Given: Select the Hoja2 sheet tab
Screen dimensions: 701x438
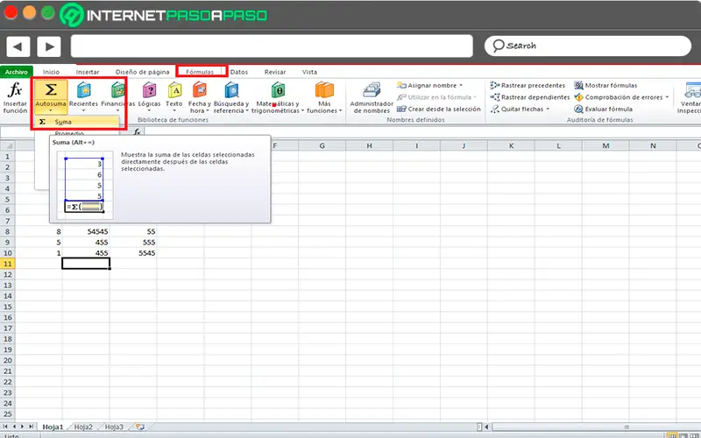Looking at the screenshot, I should (x=83, y=427).
